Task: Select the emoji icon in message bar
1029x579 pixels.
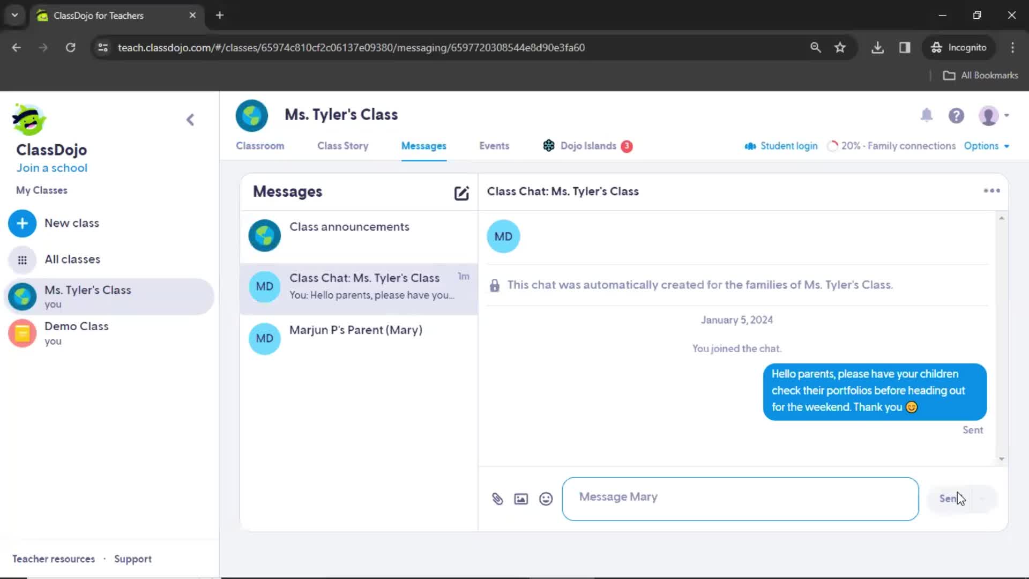Action: [x=546, y=499]
